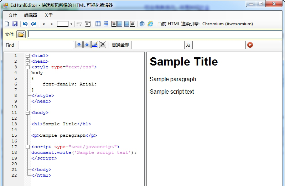Find previous with the up arrow button

pyautogui.click(x=87, y=45)
